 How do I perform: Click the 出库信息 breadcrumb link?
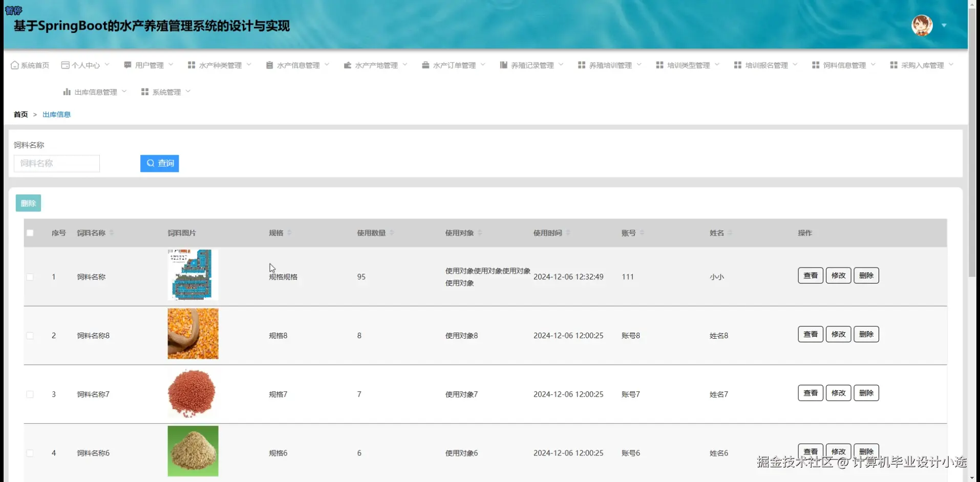(56, 115)
